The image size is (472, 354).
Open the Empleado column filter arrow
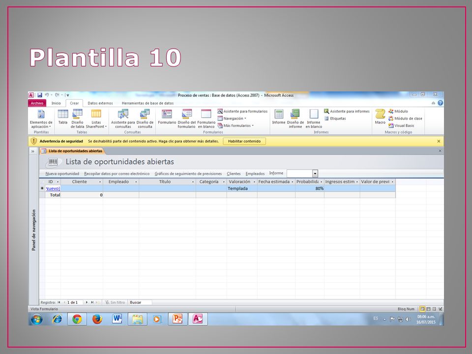point(136,182)
